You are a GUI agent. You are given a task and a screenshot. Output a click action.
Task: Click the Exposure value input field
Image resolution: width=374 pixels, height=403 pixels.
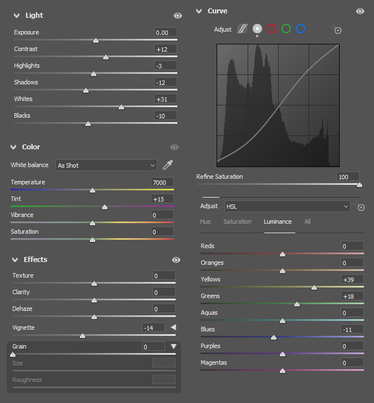[166, 33]
